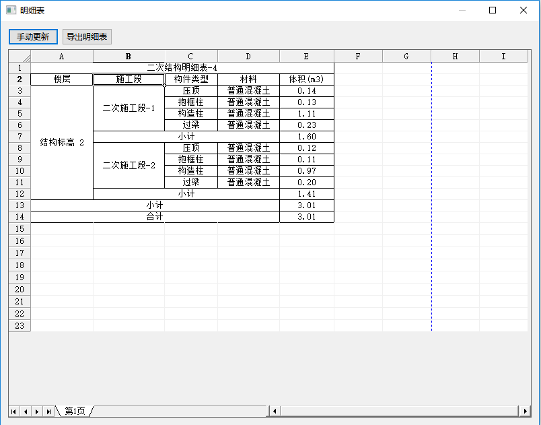Image resolution: width=541 pixels, height=425 pixels.
Task: Click the 二次施工段-2 cell
Action: point(129,166)
